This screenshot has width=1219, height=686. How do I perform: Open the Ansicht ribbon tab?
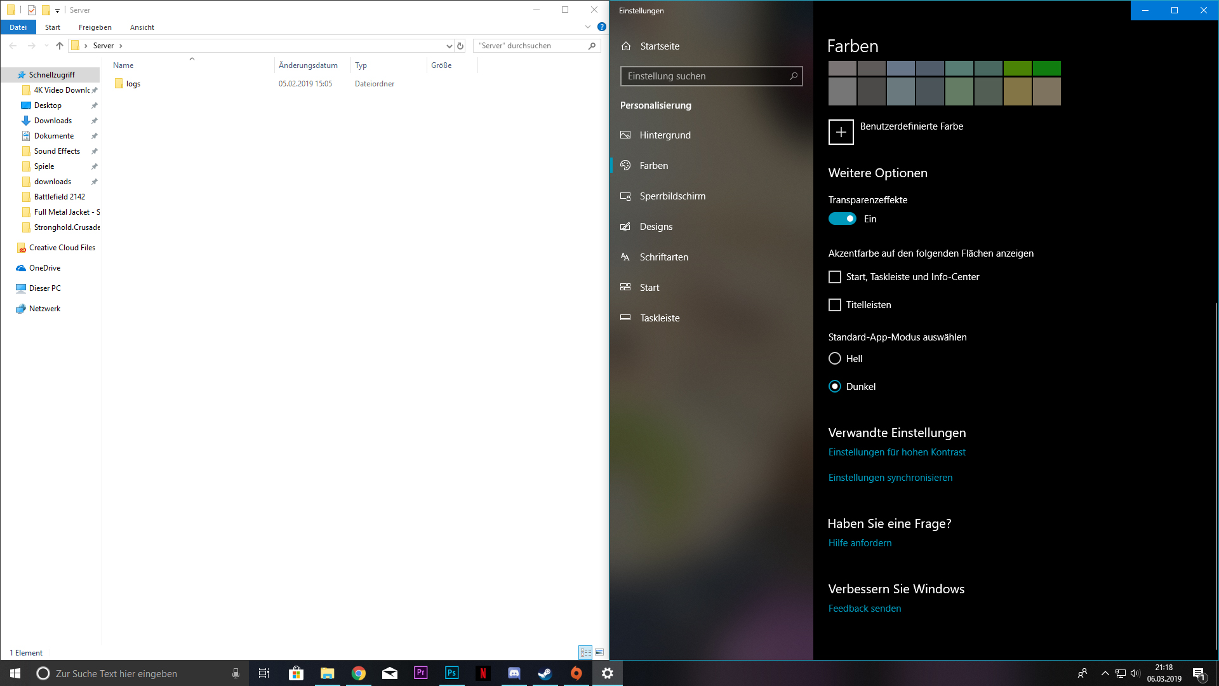click(x=142, y=27)
